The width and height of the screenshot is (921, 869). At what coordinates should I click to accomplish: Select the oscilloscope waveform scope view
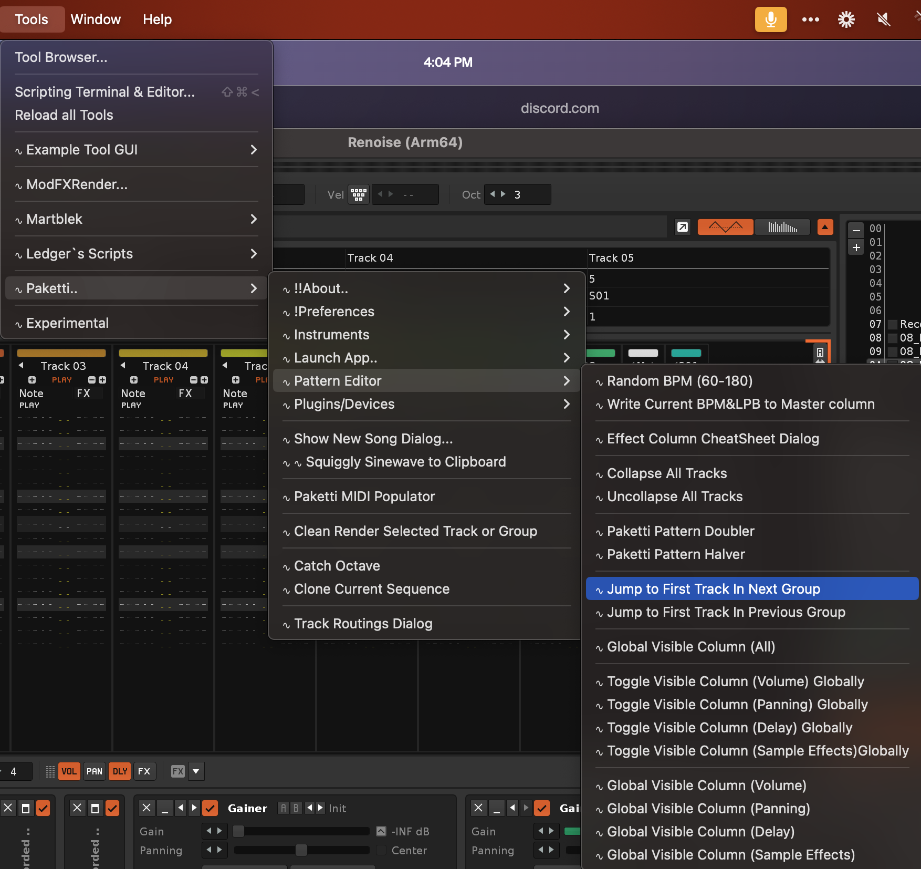(725, 227)
